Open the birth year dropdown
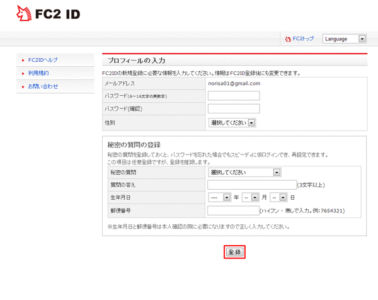 220,197
